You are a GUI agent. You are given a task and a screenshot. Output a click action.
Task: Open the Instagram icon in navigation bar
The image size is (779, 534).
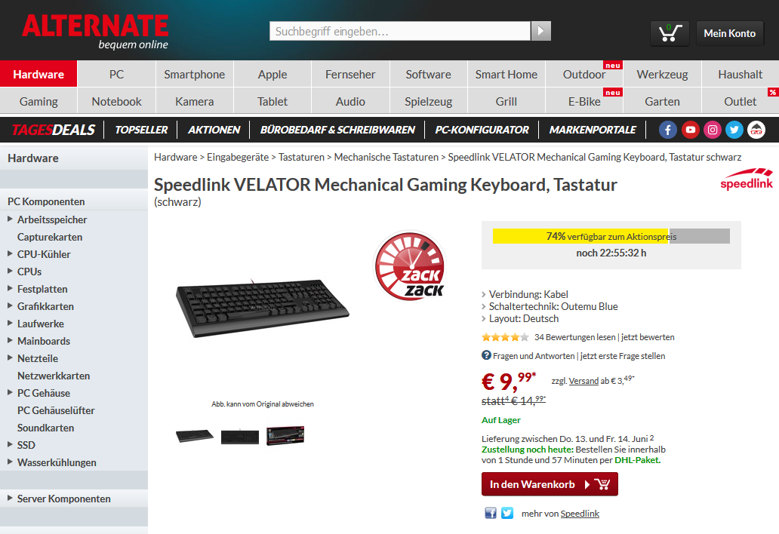pos(712,130)
